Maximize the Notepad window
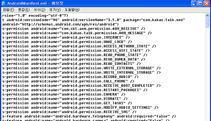211x121 pixels. (200, 4)
